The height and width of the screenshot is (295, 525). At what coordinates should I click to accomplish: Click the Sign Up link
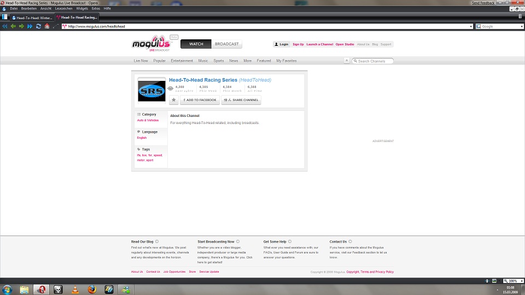click(x=298, y=44)
